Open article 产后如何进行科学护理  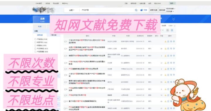pos(77,95)
